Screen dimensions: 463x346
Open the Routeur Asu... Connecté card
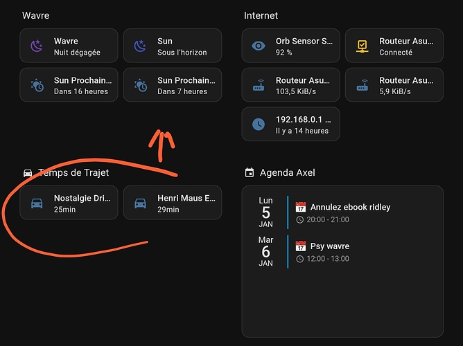pyautogui.click(x=394, y=46)
